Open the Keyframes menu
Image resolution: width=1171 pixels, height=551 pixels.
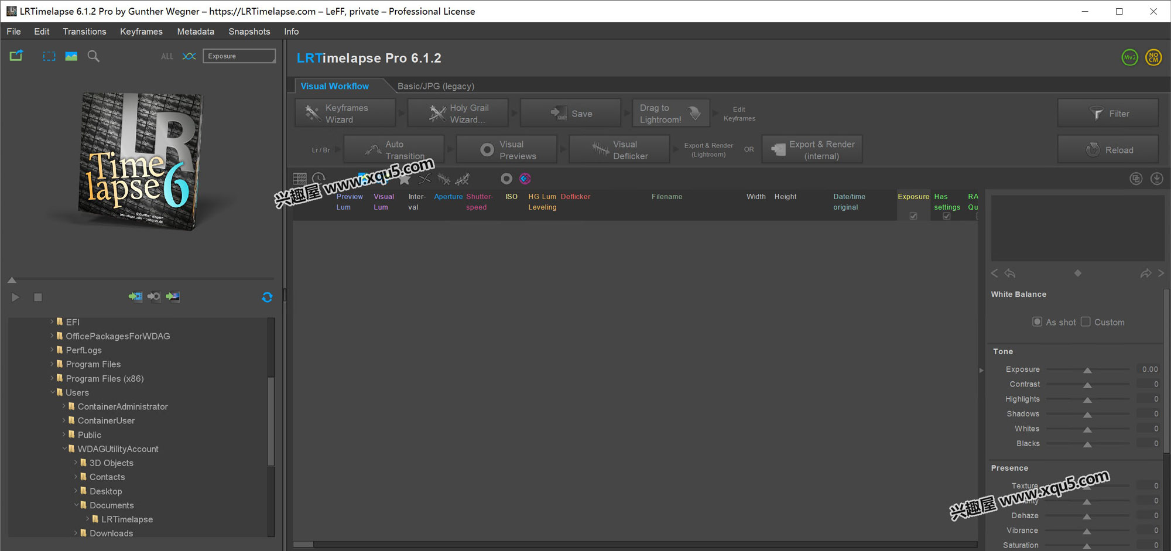click(x=141, y=32)
